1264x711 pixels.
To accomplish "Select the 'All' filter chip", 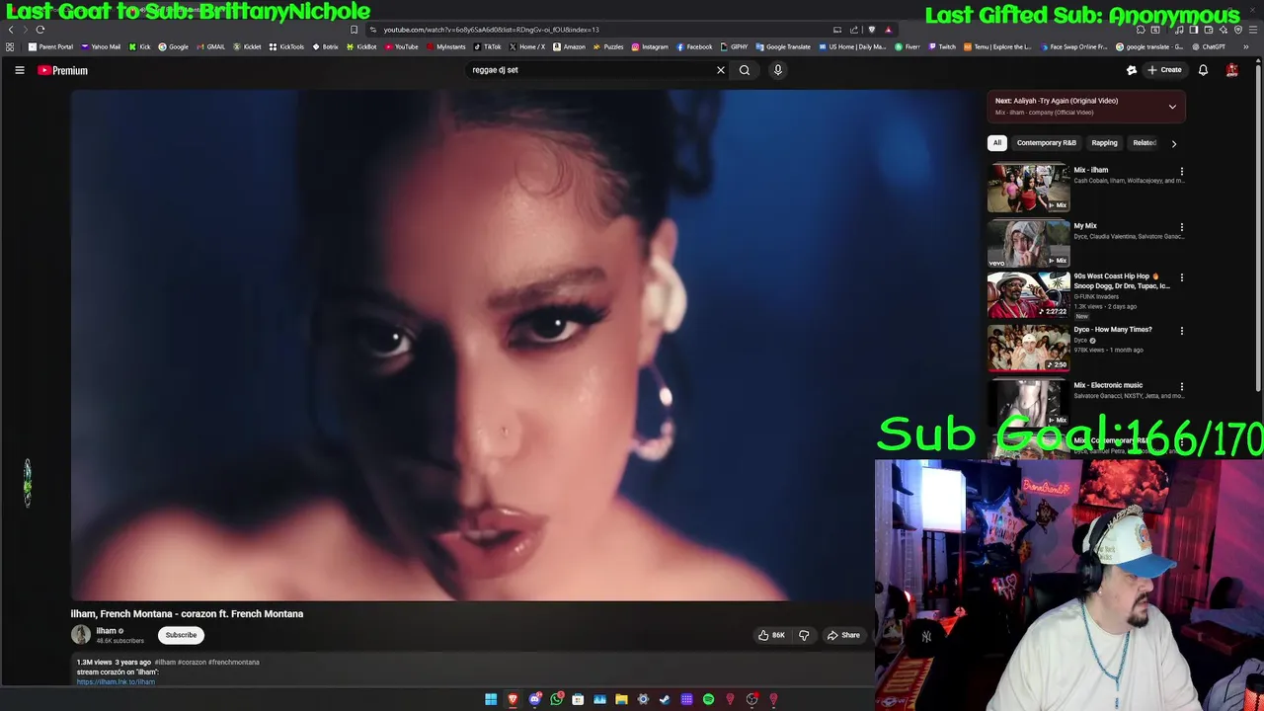I will 997,143.
